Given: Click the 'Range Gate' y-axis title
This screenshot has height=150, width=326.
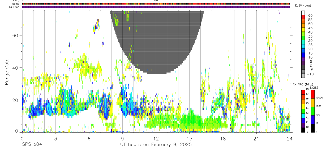Looking at the screenshot, I should click(x=7, y=71).
